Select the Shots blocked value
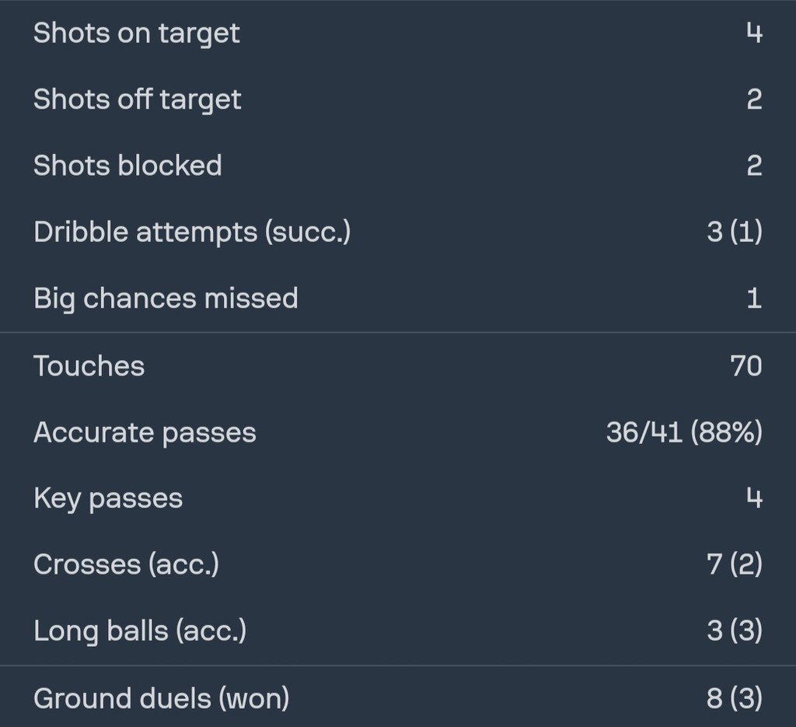Screen dimensions: 796x727 click(754, 166)
